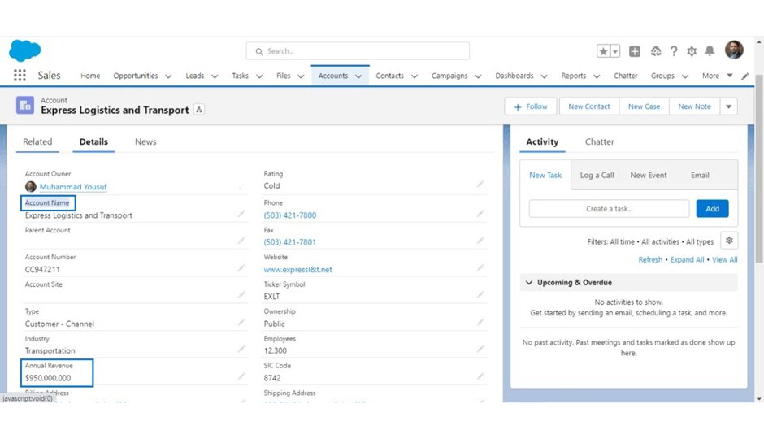Image resolution: width=764 pixels, height=430 pixels.
Task: Expand the Dashboards nav dropdown
Action: point(545,76)
